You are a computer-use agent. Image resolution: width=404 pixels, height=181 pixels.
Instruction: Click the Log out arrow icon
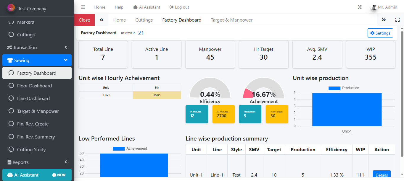[171, 7]
